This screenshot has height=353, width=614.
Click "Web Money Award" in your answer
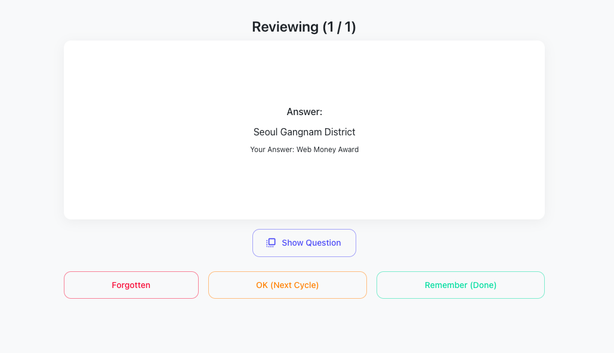tap(328, 150)
